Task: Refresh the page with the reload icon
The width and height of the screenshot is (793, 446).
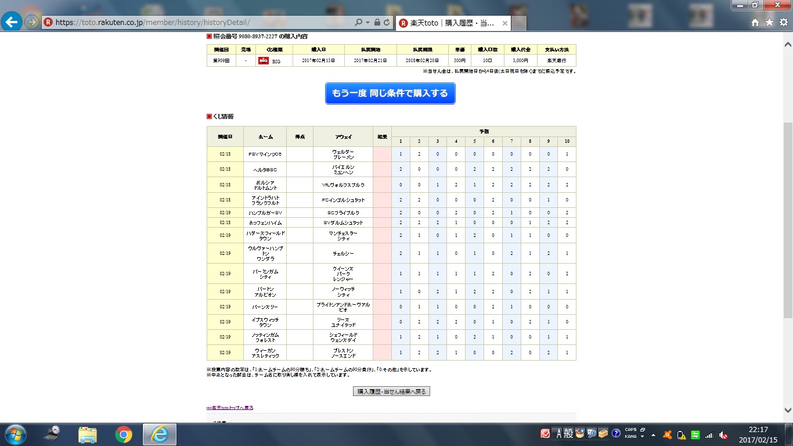Action: 387,23
